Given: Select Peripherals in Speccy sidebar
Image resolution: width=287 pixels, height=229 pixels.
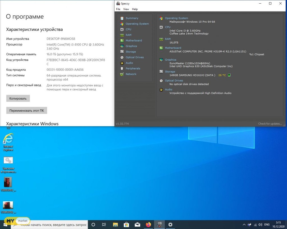Looking at the screenshot, I should [x=133, y=69].
